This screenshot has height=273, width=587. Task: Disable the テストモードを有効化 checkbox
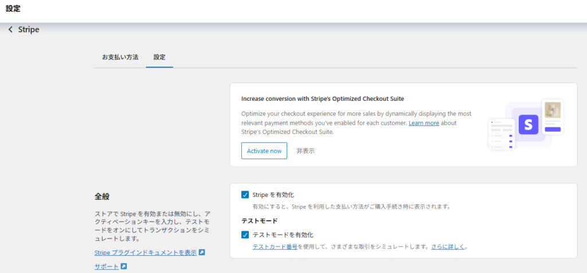(x=245, y=235)
